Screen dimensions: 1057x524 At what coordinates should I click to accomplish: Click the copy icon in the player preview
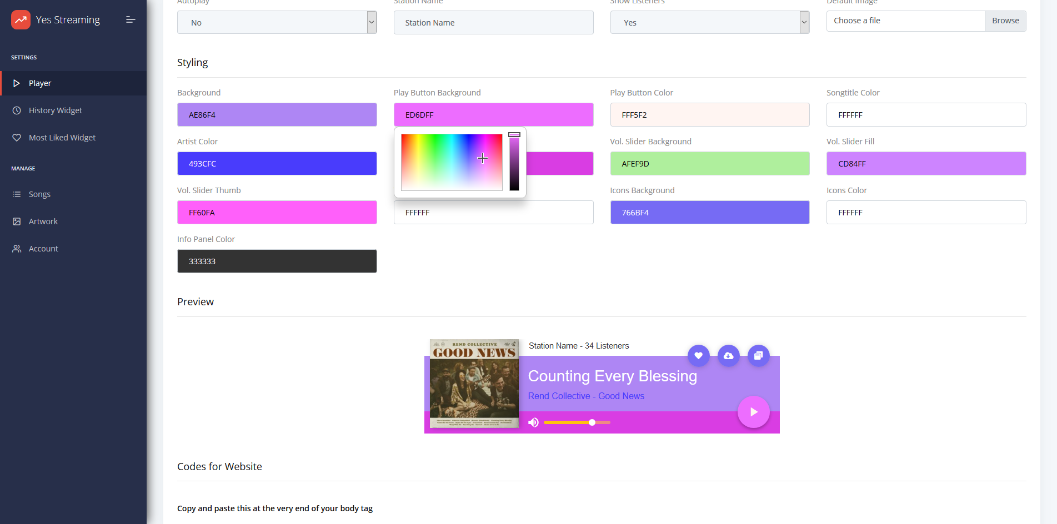(758, 356)
